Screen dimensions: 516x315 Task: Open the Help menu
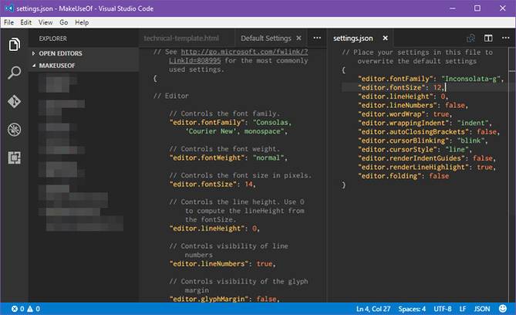point(82,22)
